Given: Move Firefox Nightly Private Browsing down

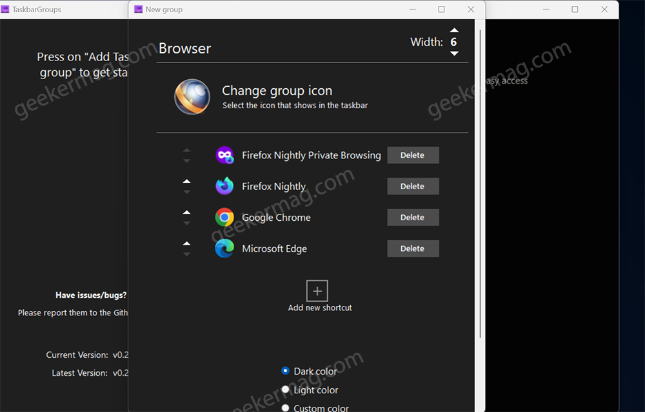Looking at the screenshot, I should [x=187, y=161].
